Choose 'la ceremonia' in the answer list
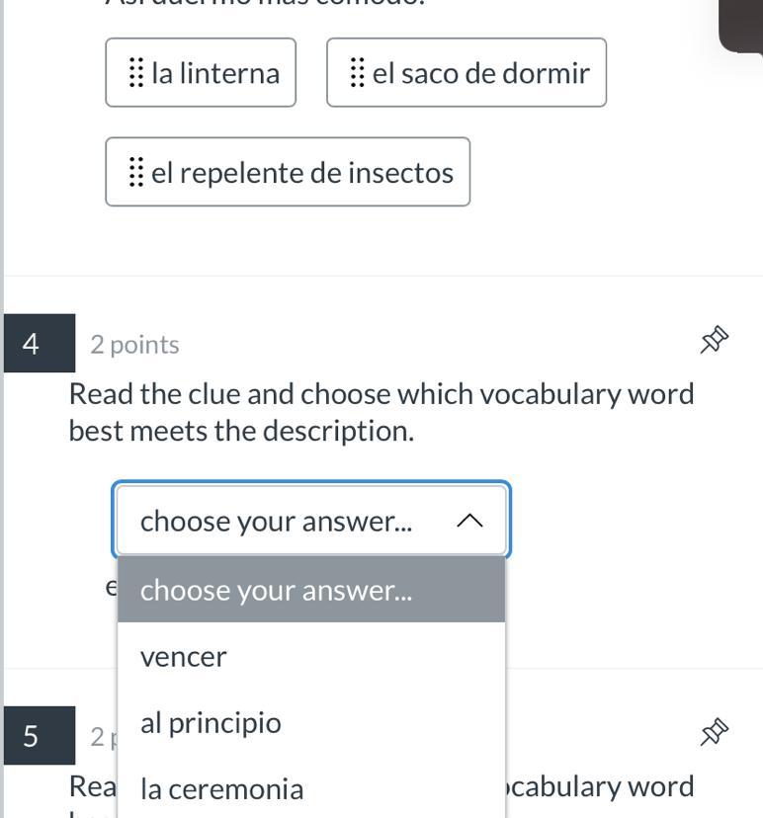This screenshot has height=818, width=763. coord(222,789)
